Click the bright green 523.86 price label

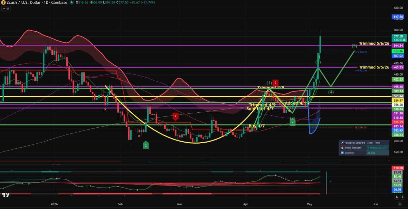(398, 51)
